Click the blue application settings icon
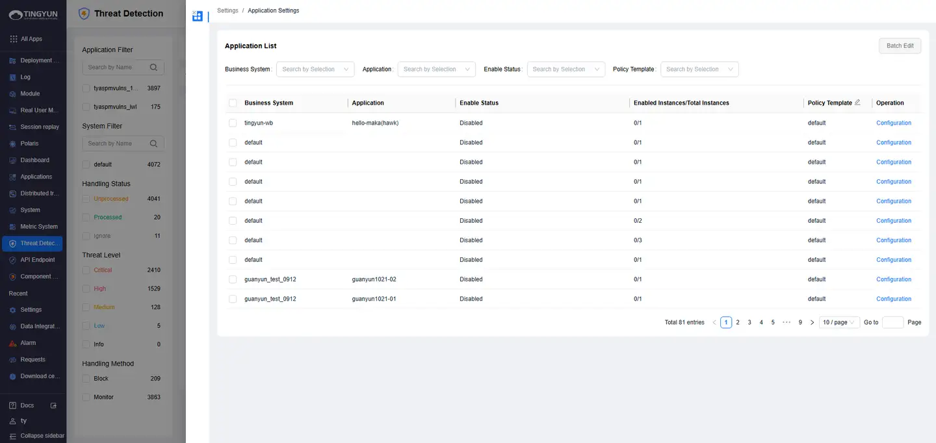The height and width of the screenshot is (443, 936). 198,16
